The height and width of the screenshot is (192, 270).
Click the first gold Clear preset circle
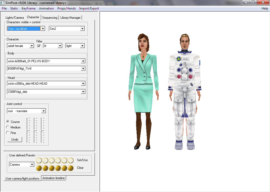click(x=39, y=168)
